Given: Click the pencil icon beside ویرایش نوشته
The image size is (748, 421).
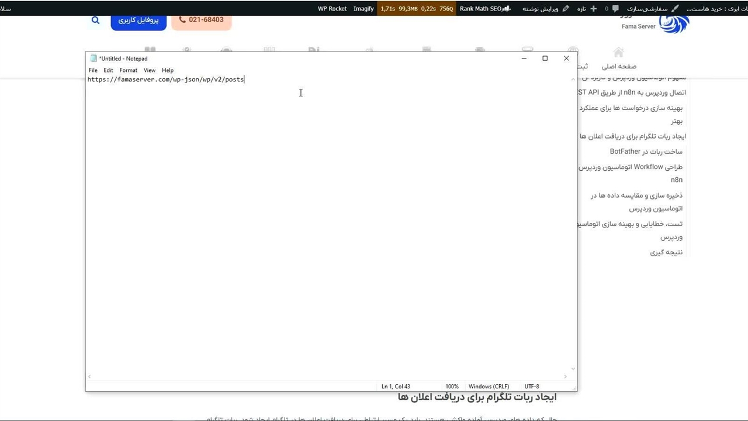Looking at the screenshot, I should click(x=565, y=9).
